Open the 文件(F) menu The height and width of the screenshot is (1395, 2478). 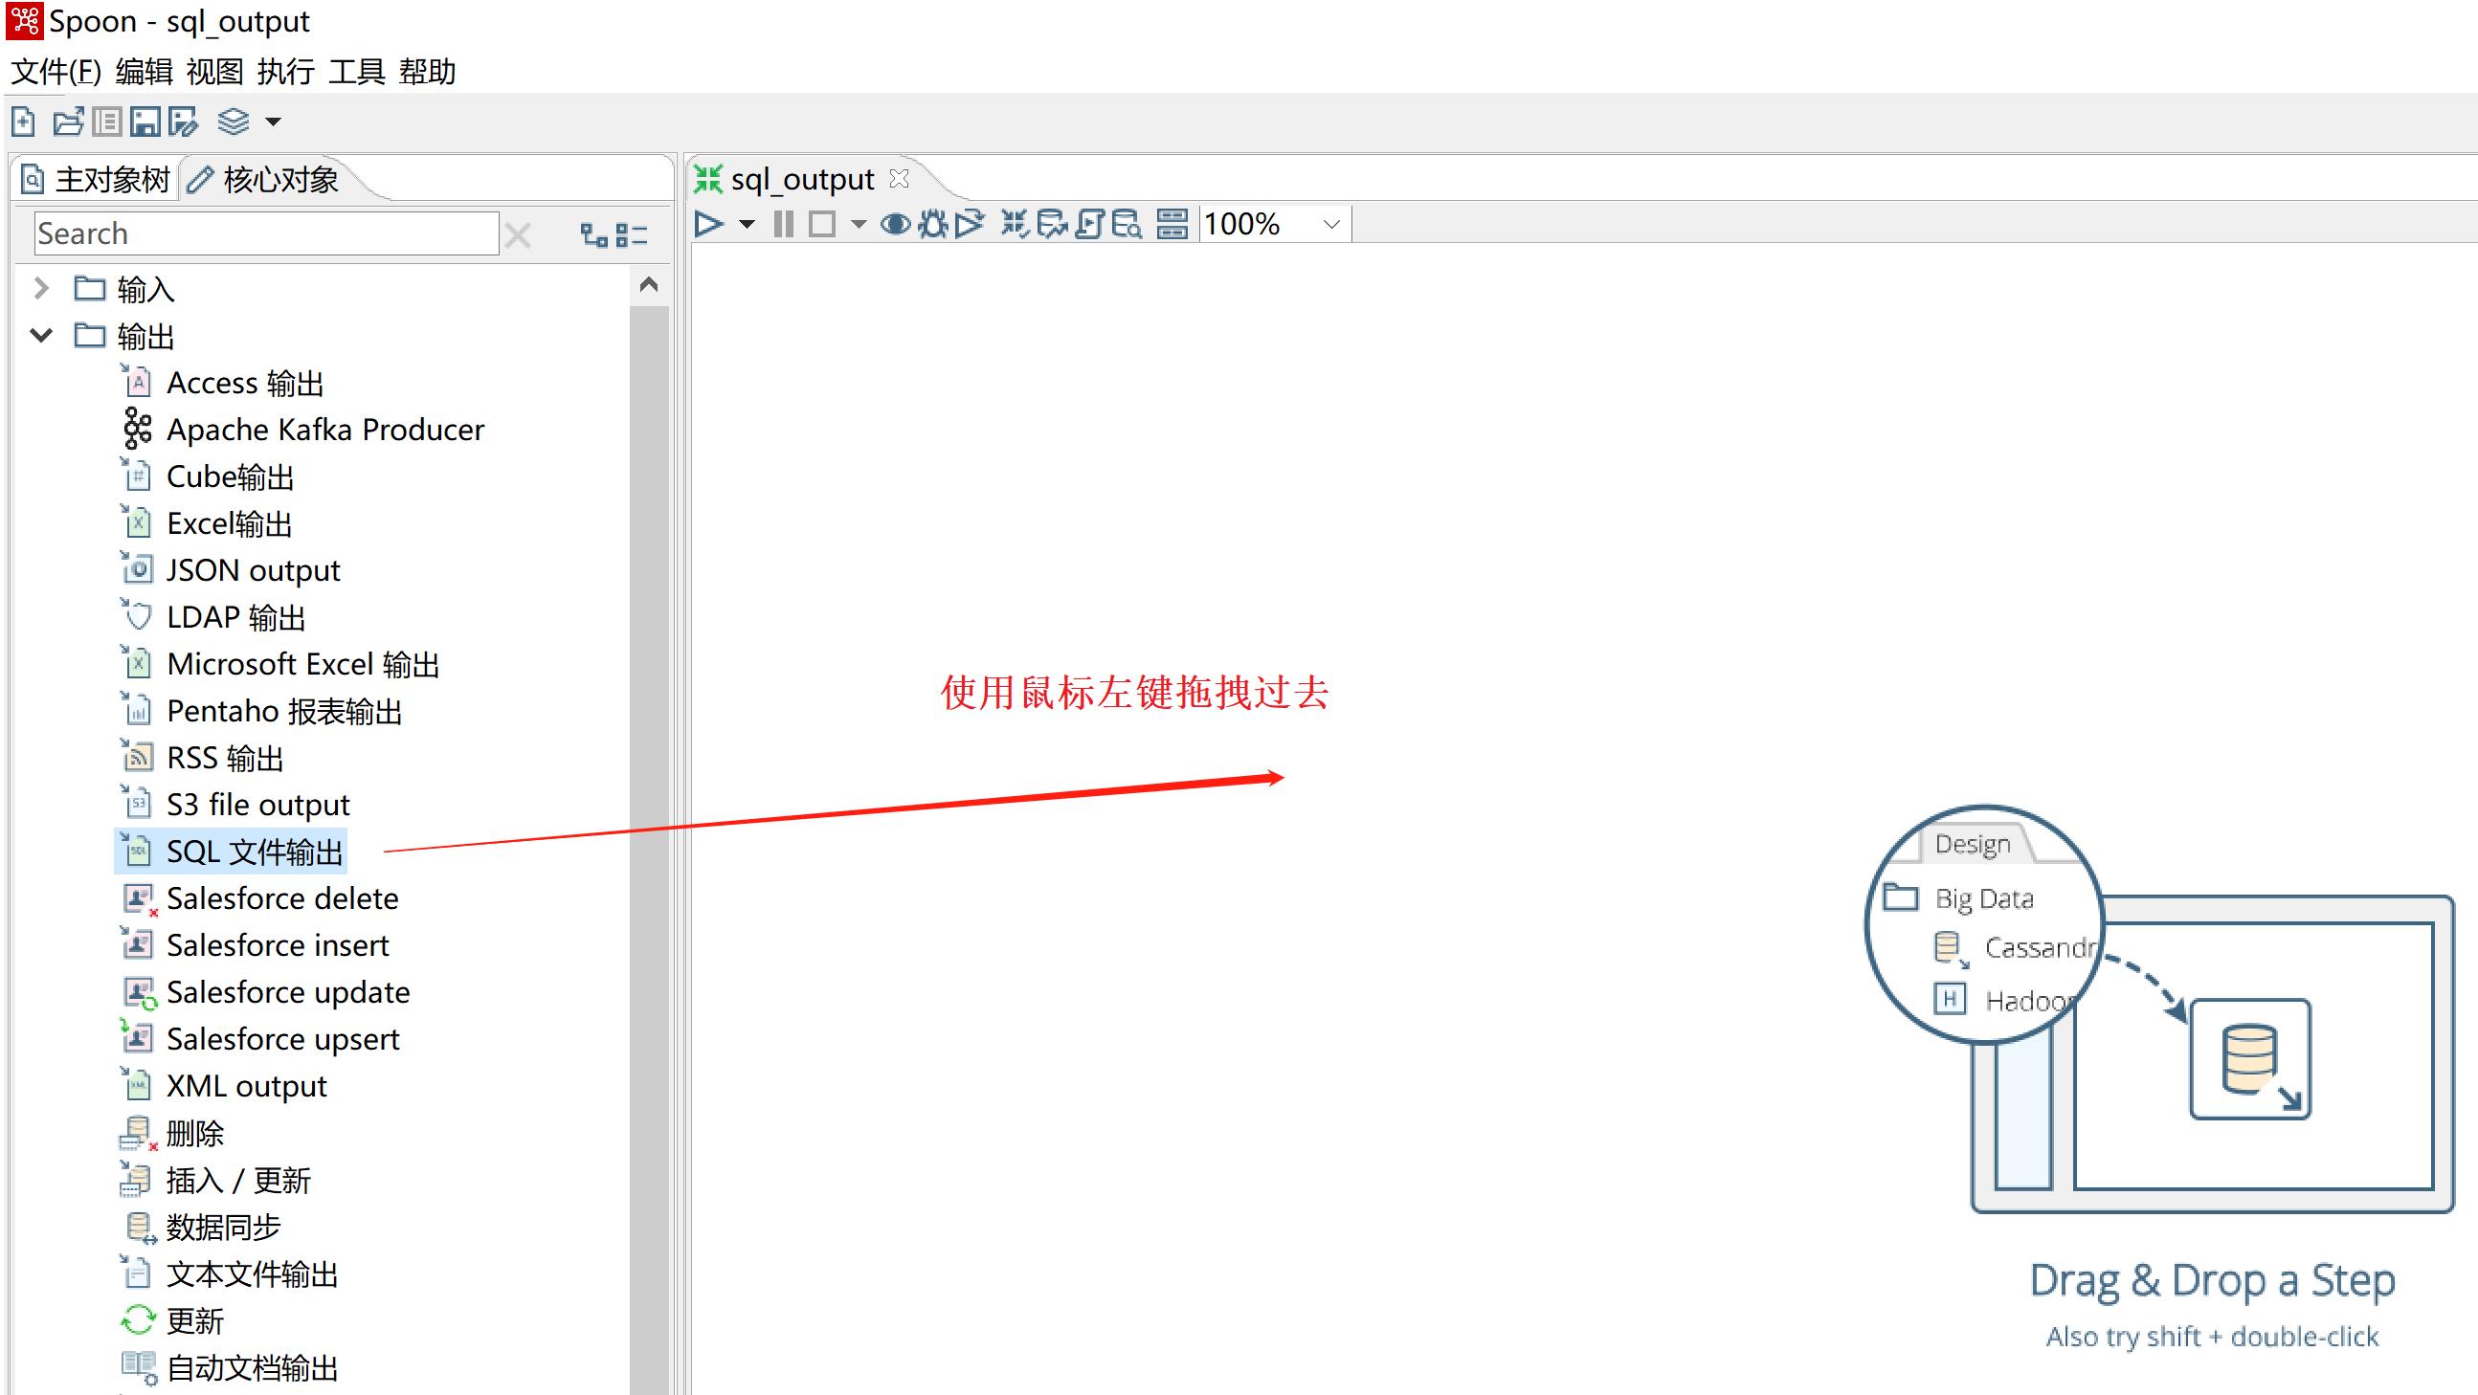click(53, 72)
